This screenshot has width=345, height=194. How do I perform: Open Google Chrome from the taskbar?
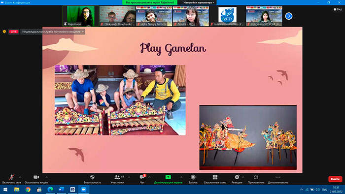28,190
